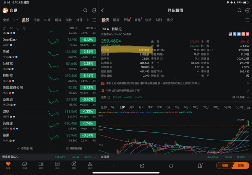Sort watchlist by 價格 column

click(73, 28)
